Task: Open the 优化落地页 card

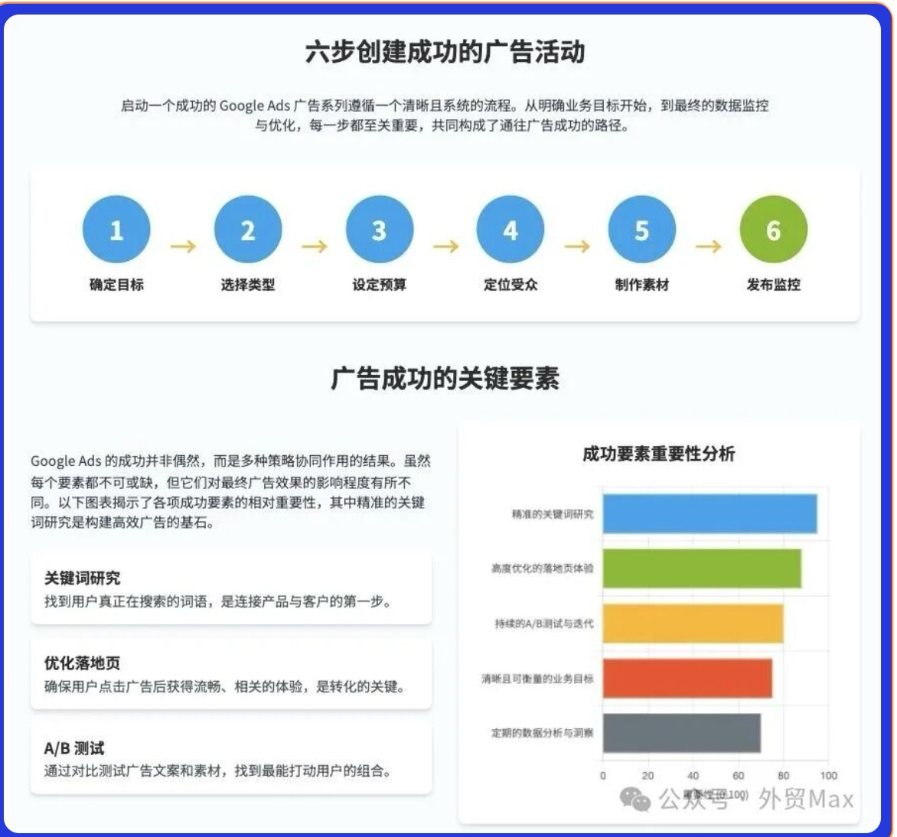Action: (231, 674)
